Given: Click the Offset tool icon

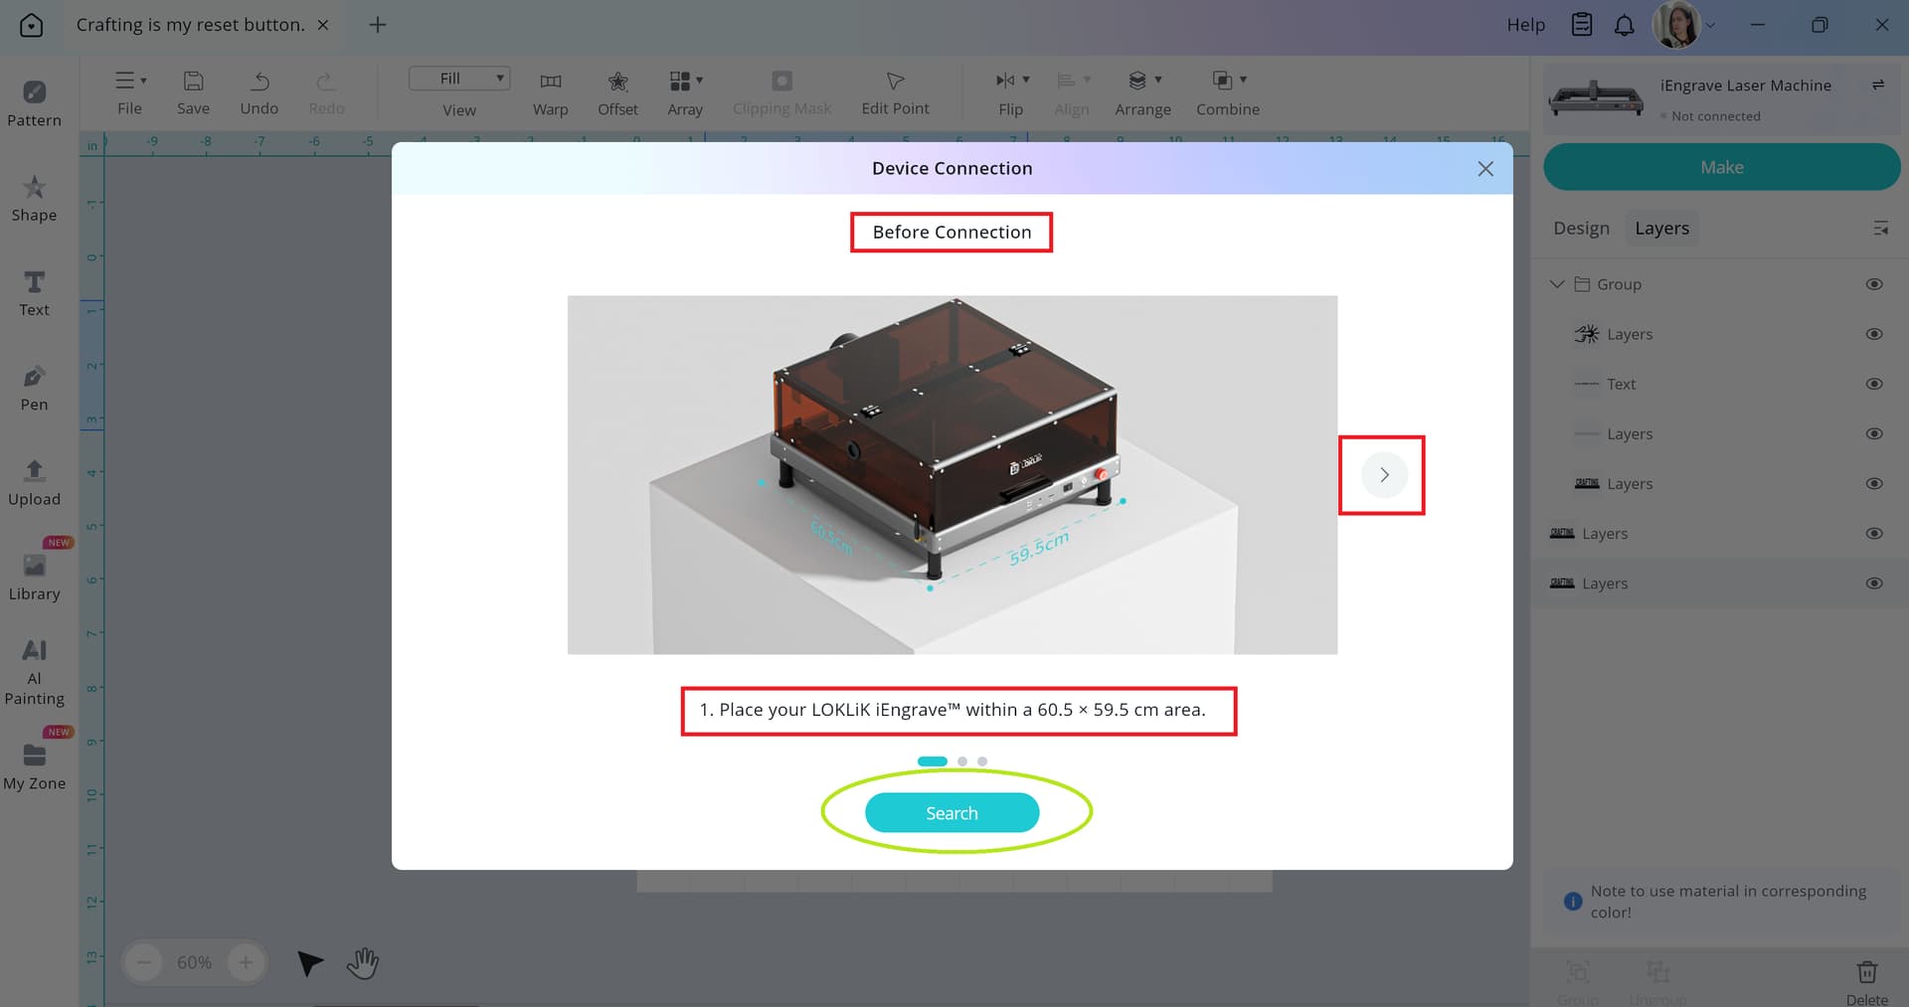Looking at the screenshot, I should (617, 81).
